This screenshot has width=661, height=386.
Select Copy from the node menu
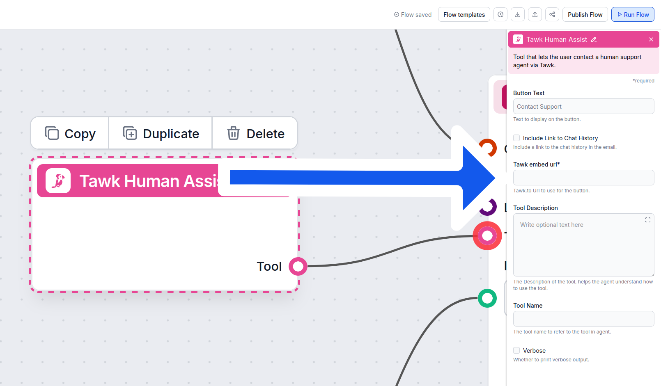[70, 133]
